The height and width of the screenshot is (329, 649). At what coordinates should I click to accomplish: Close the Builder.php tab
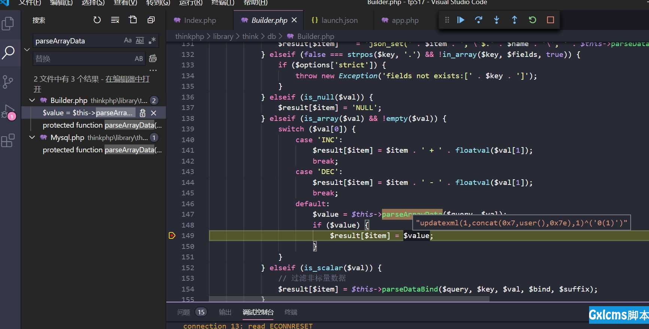[x=294, y=20]
